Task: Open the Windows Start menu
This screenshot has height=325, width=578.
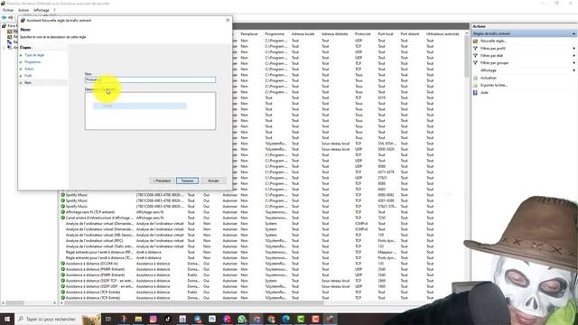Action: 7,319
